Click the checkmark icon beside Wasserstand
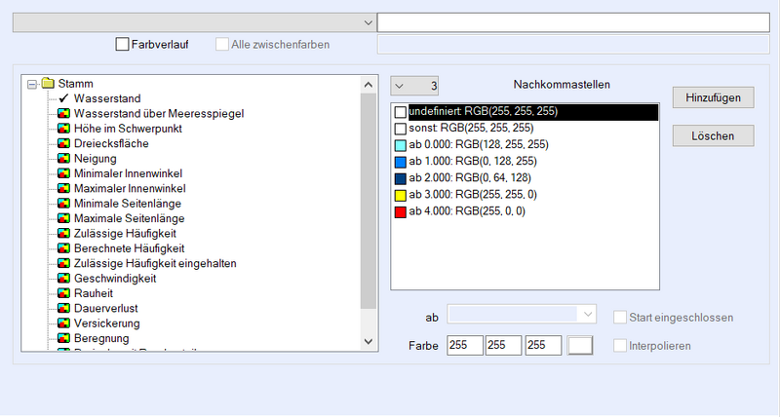 (63, 97)
